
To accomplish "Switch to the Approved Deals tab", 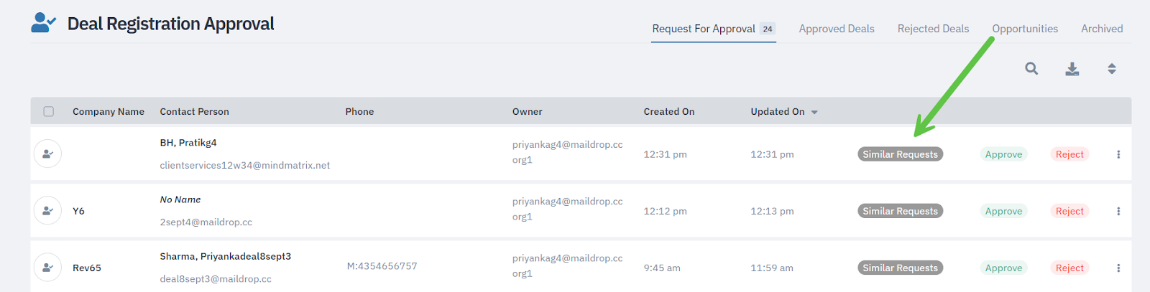I will click(837, 29).
